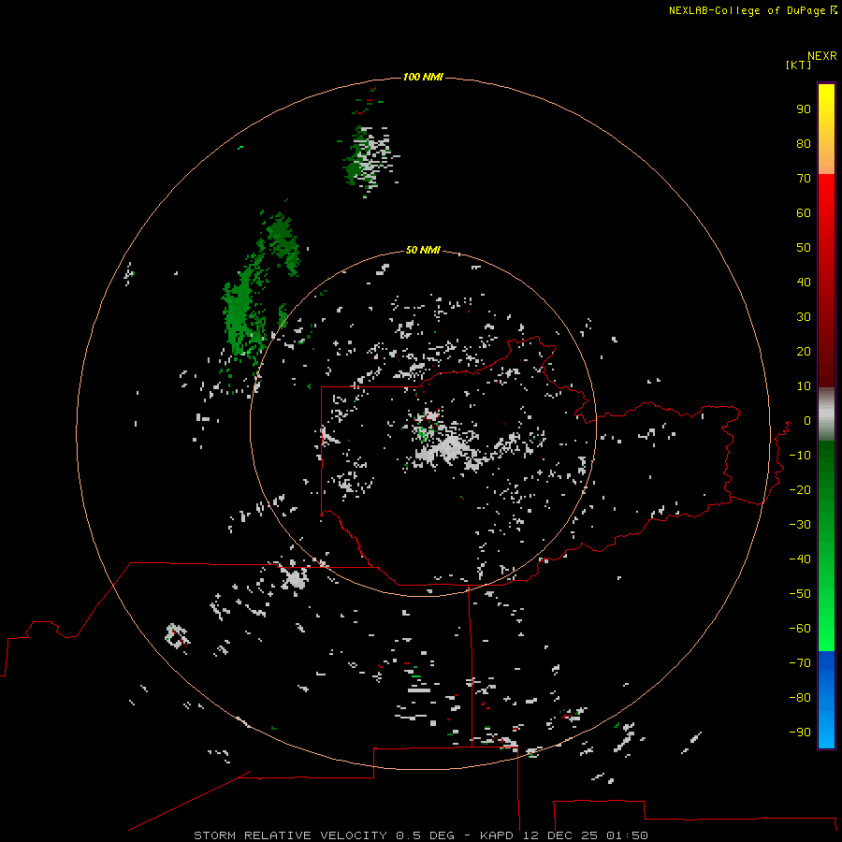
Task: Pick the blue segment of the color bar
Action: tap(826, 700)
